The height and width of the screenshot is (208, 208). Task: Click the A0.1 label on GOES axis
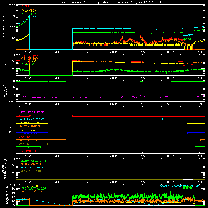coord(12,101)
